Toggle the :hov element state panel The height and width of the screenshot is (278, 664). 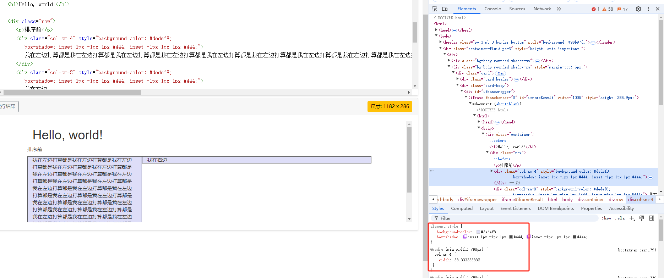(607, 218)
